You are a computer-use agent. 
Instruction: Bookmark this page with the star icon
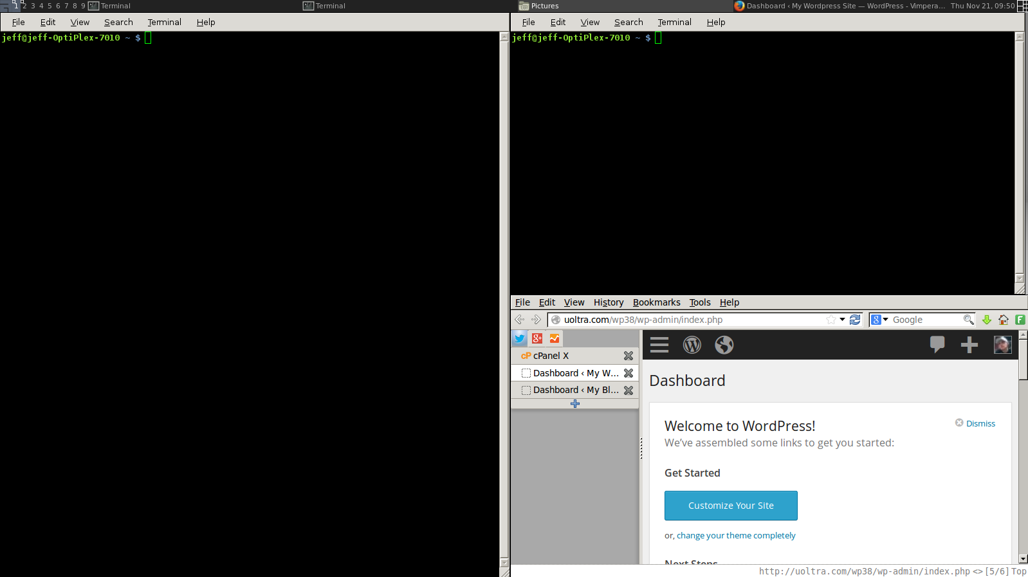831,320
